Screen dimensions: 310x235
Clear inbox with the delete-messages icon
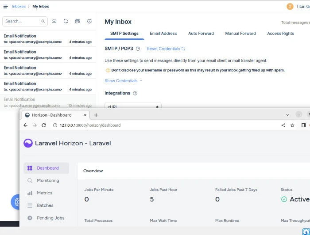tap(77, 21)
